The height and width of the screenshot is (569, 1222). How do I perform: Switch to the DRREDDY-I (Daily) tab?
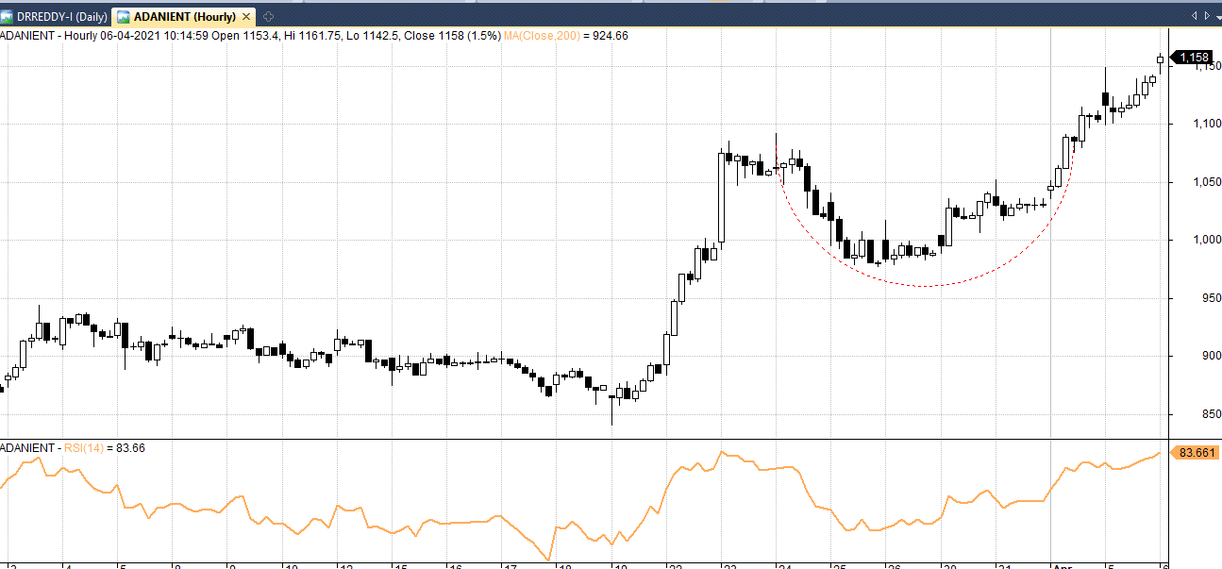point(55,16)
